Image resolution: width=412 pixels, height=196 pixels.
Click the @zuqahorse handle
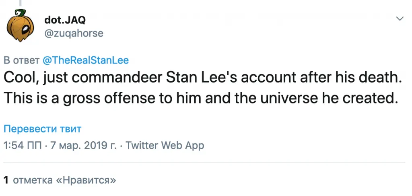[74, 34]
